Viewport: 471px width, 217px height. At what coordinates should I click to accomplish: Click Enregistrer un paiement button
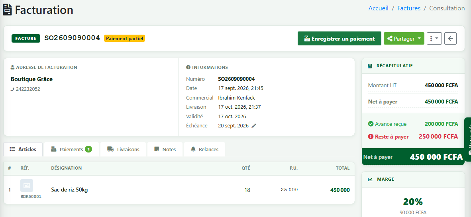pos(339,38)
